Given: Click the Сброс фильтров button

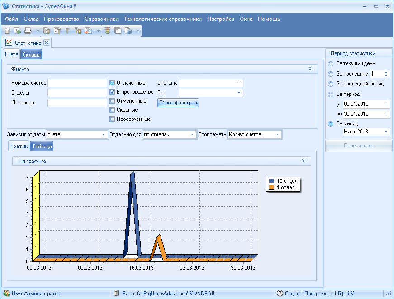Looking at the screenshot, I should point(178,103).
